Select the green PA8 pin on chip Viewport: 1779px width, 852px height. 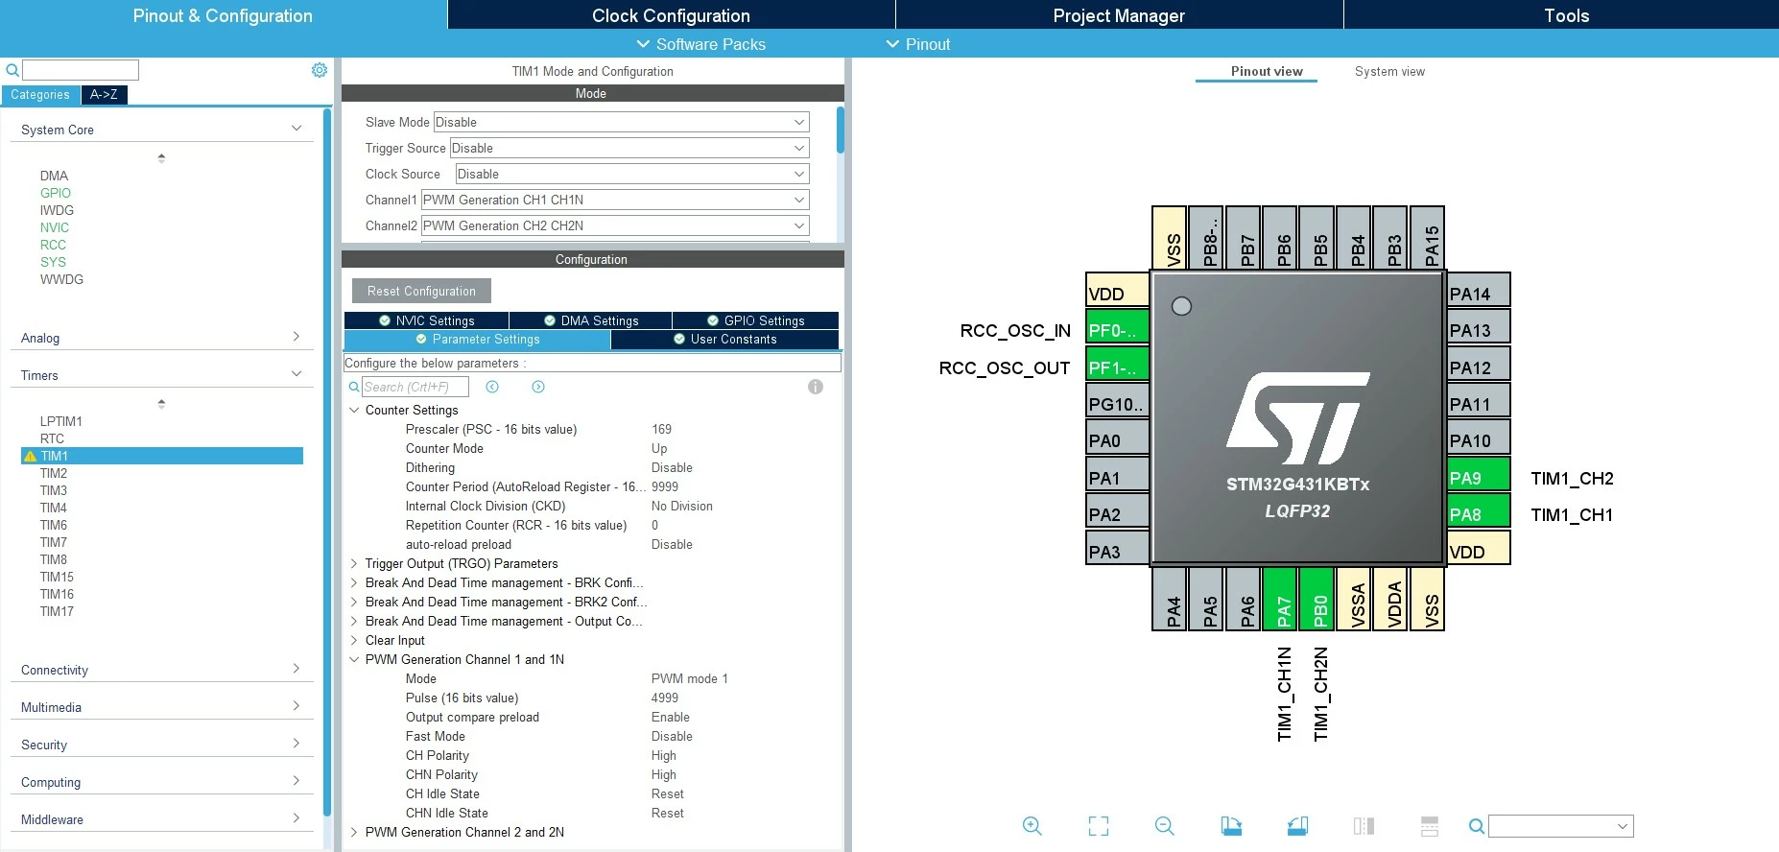click(x=1479, y=514)
